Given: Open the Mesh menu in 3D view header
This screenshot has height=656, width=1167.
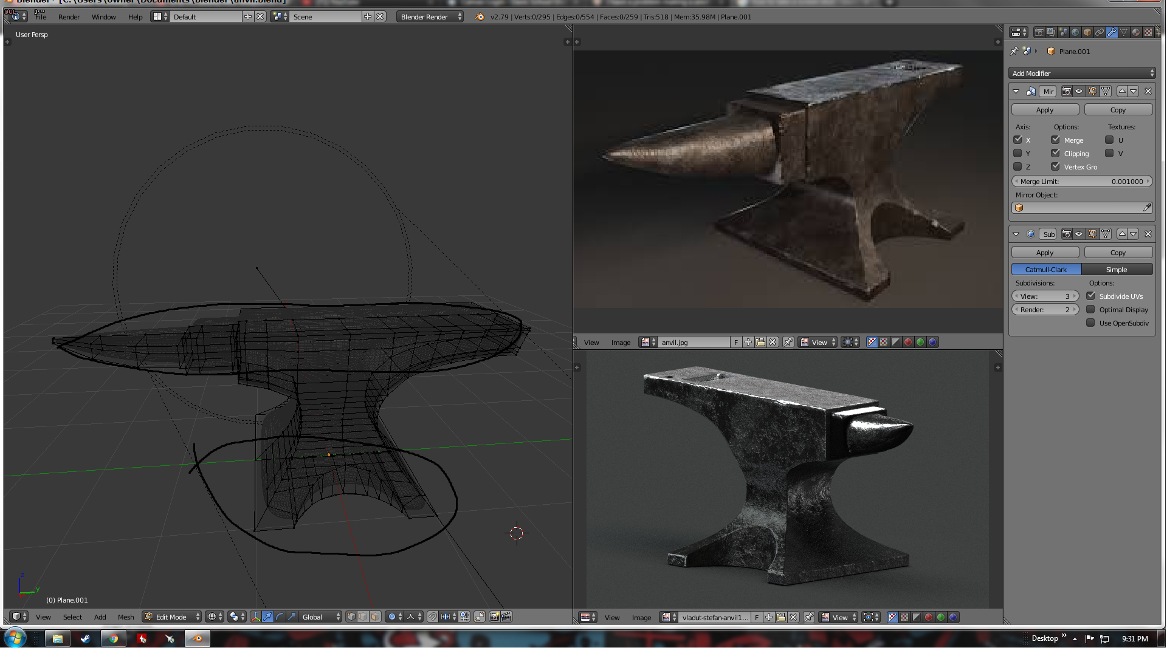Looking at the screenshot, I should click(x=126, y=617).
